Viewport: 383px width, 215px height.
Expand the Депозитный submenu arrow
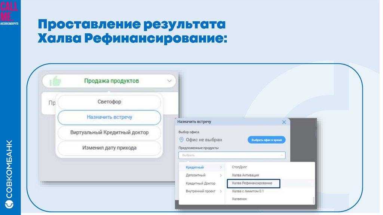click(x=221, y=175)
